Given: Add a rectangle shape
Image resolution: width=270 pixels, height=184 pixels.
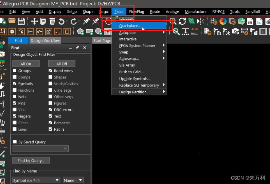Looking at the screenshot, I should pyautogui.click(x=90, y=32).
